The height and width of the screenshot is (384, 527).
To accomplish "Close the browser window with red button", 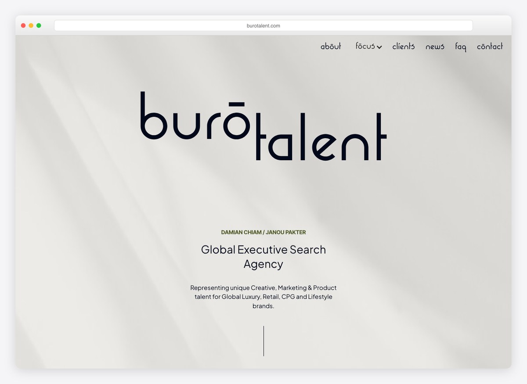I will [x=23, y=25].
